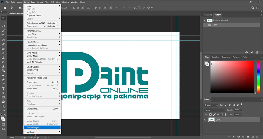The height and width of the screenshot is (139, 263).
Task: Select the Crop tool
Action: tap(3, 36)
